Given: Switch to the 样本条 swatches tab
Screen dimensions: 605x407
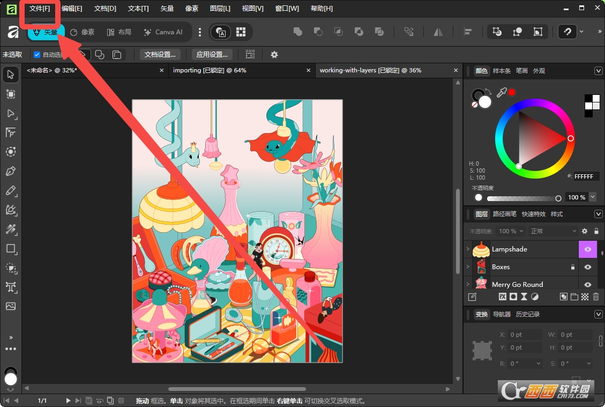Looking at the screenshot, I should tap(502, 71).
